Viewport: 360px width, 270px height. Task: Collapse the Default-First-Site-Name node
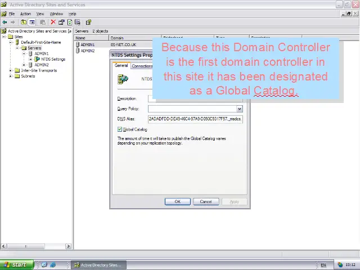tap(11, 42)
